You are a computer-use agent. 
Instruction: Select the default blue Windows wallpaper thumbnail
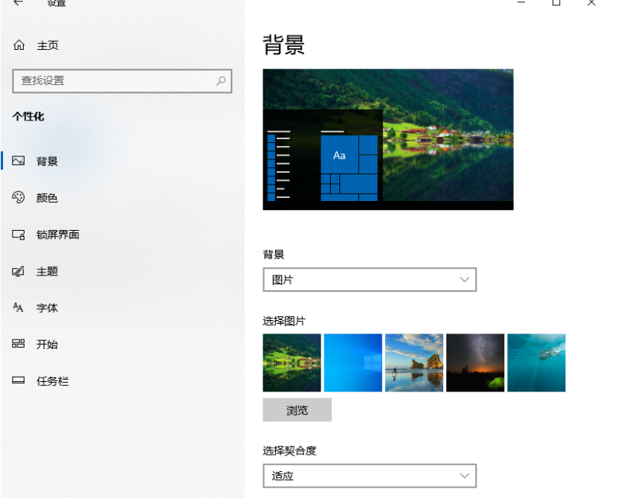[x=353, y=362]
